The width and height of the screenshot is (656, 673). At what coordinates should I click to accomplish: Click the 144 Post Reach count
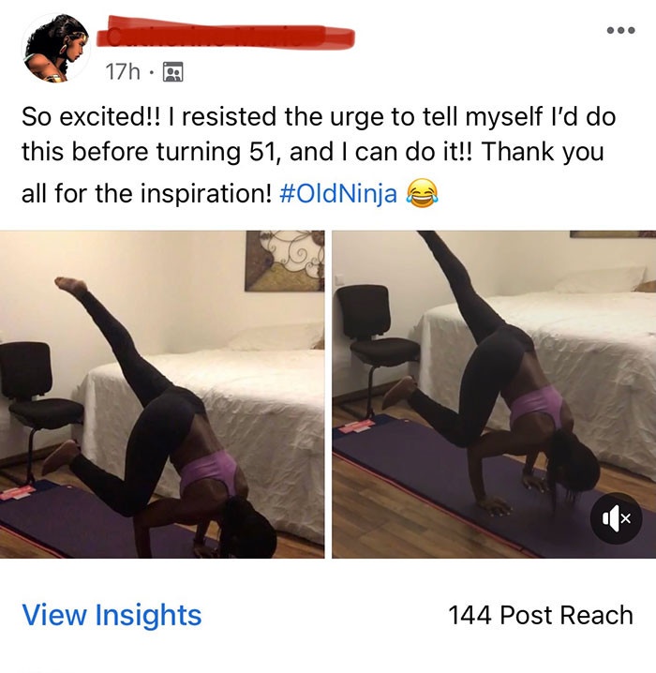coord(541,615)
